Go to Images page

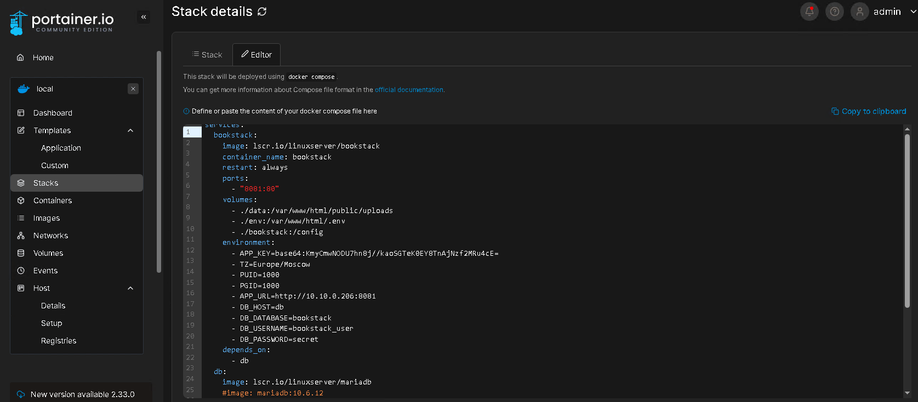point(47,218)
